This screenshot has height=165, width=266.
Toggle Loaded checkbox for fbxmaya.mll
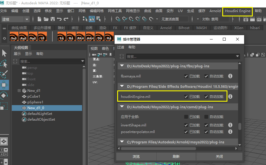186,76
